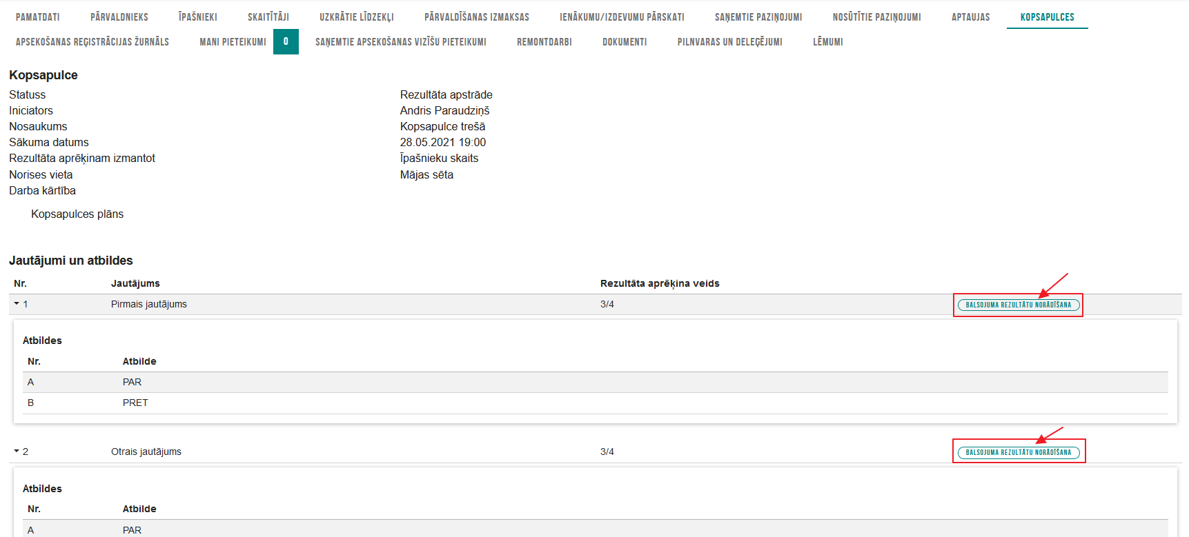Click the title Kopsapulce trešā
The image size is (1189, 537).
pyautogui.click(x=442, y=126)
